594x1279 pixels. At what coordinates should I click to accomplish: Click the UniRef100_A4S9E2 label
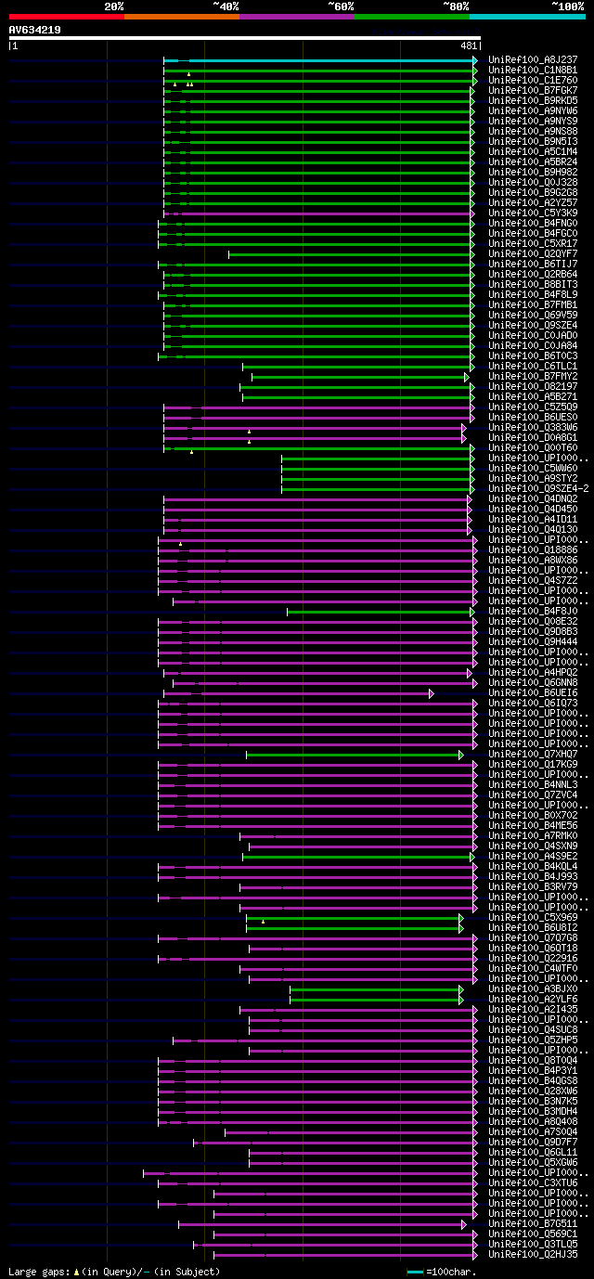[533, 856]
